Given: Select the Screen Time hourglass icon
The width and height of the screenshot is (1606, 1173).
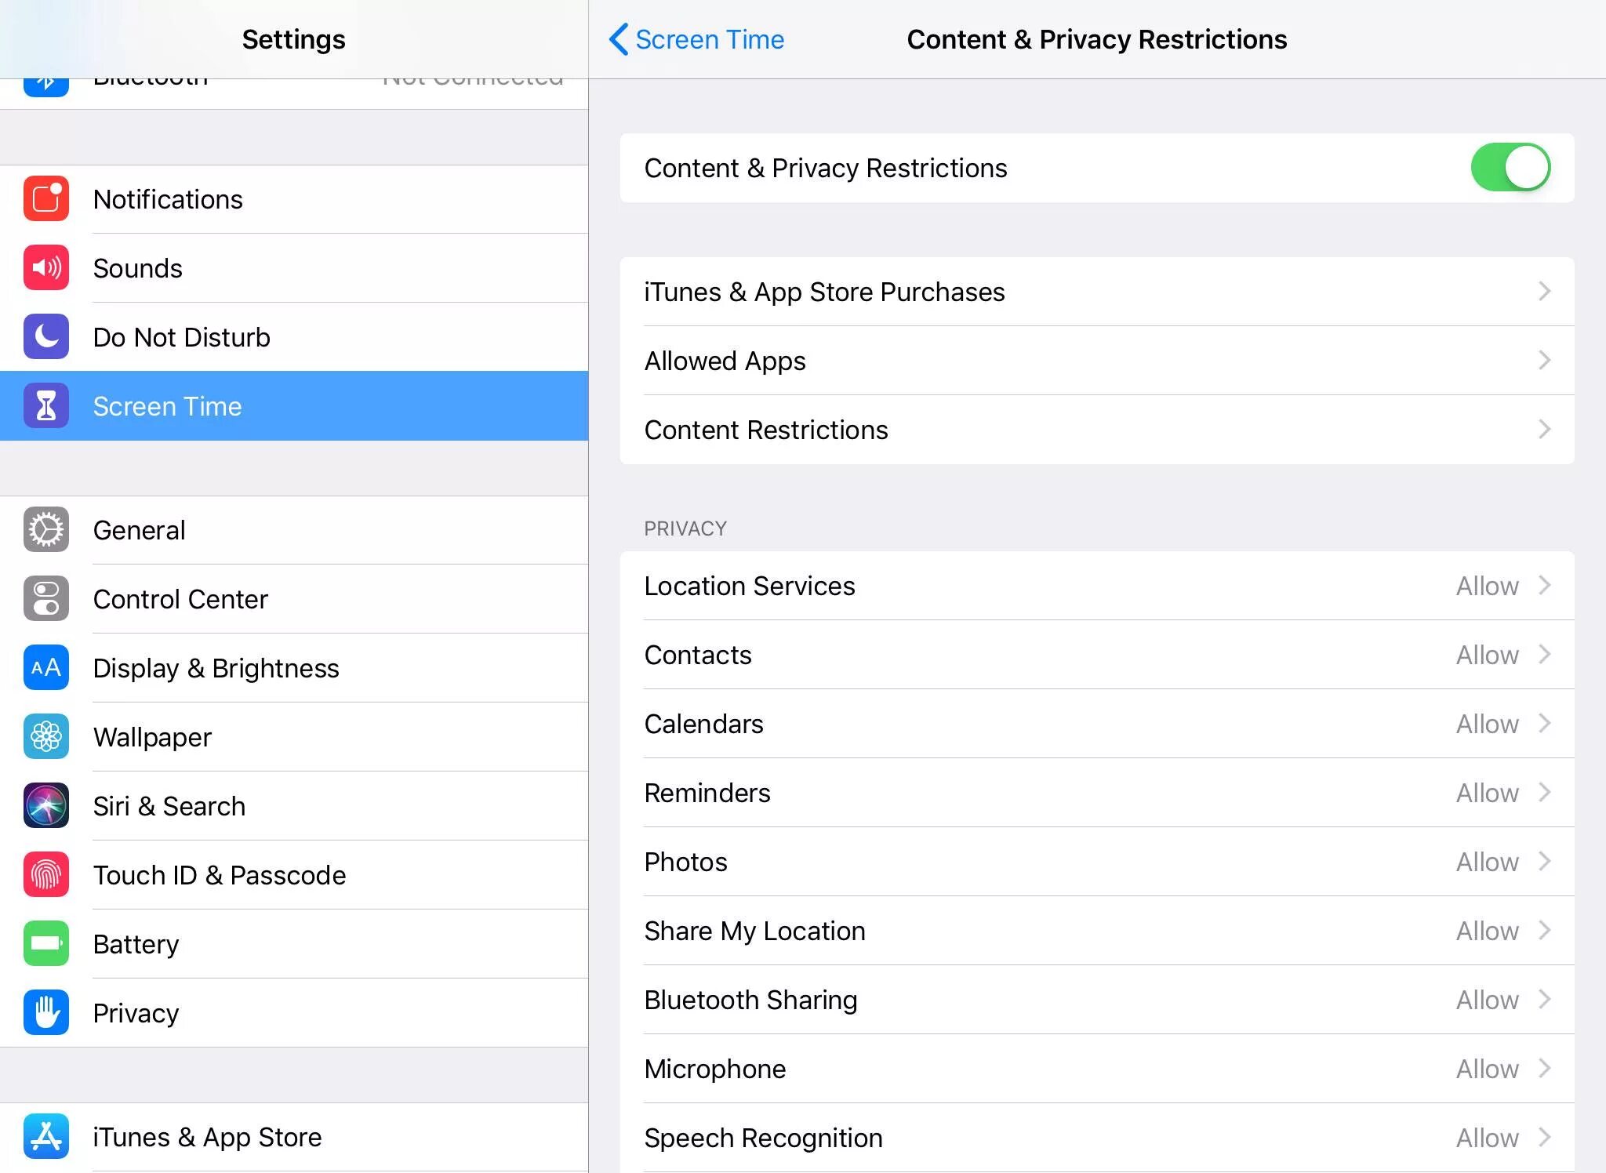Looking at the screenshot, I should pos(45,405).
